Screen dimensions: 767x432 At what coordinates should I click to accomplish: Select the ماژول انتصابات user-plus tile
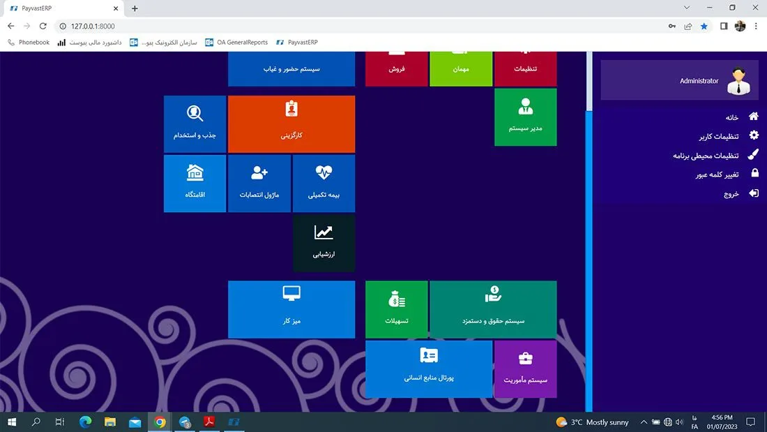259,183
